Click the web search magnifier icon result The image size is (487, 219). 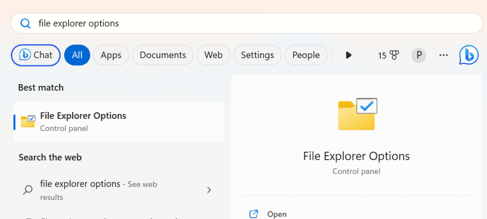[28, 190]
